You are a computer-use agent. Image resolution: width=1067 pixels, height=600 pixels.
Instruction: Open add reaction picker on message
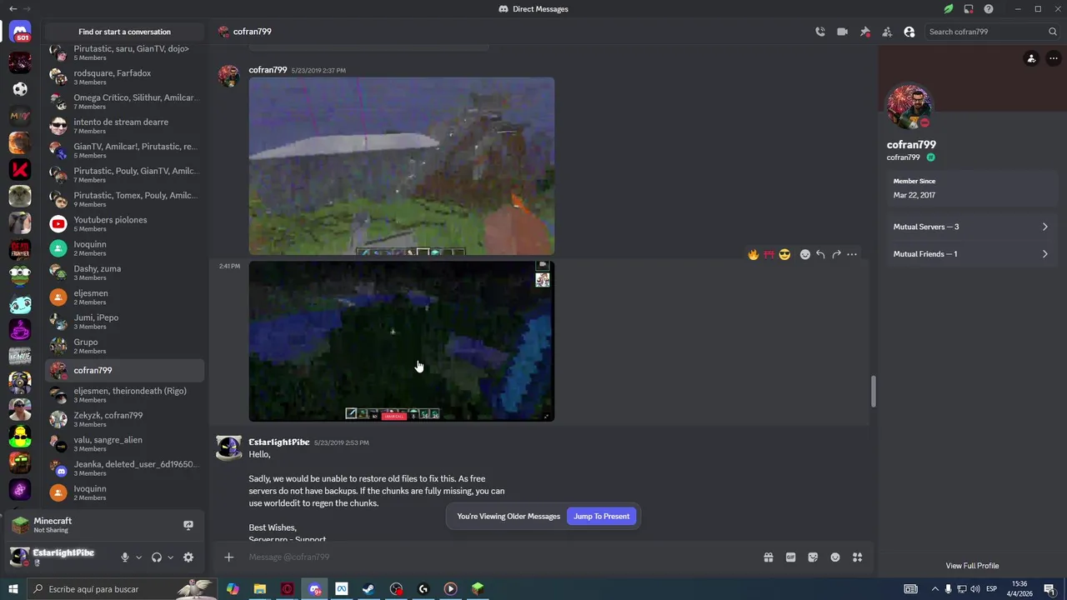click(x=804, y=254)
